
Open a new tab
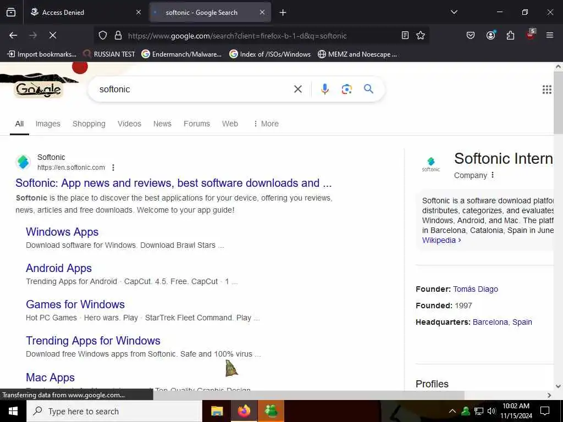(x=283, y=13)
